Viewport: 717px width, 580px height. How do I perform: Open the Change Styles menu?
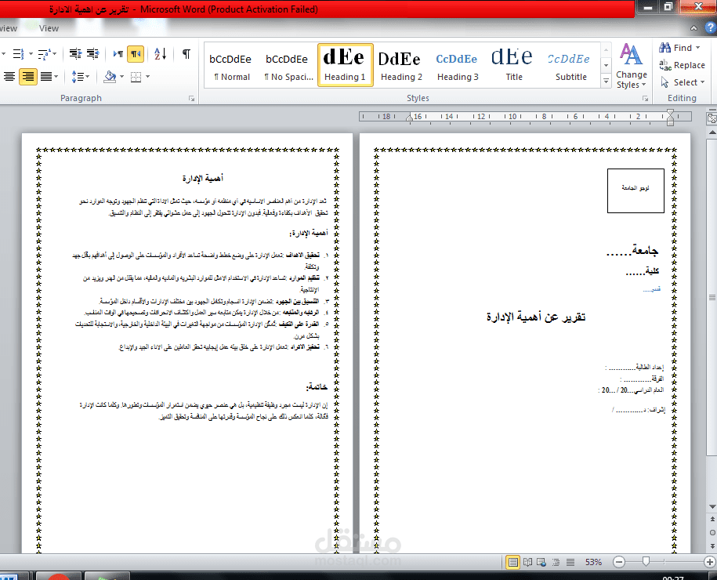coord(631,67)
